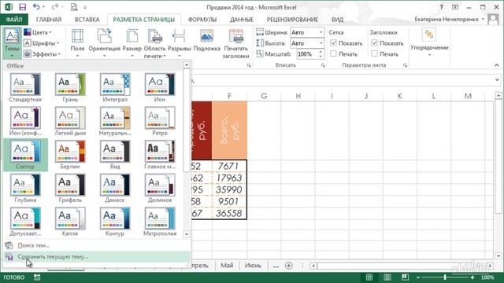Screen dimensions: 504x283
Task: Open the Упорядочение arrange menu
Action: (429, 43)
